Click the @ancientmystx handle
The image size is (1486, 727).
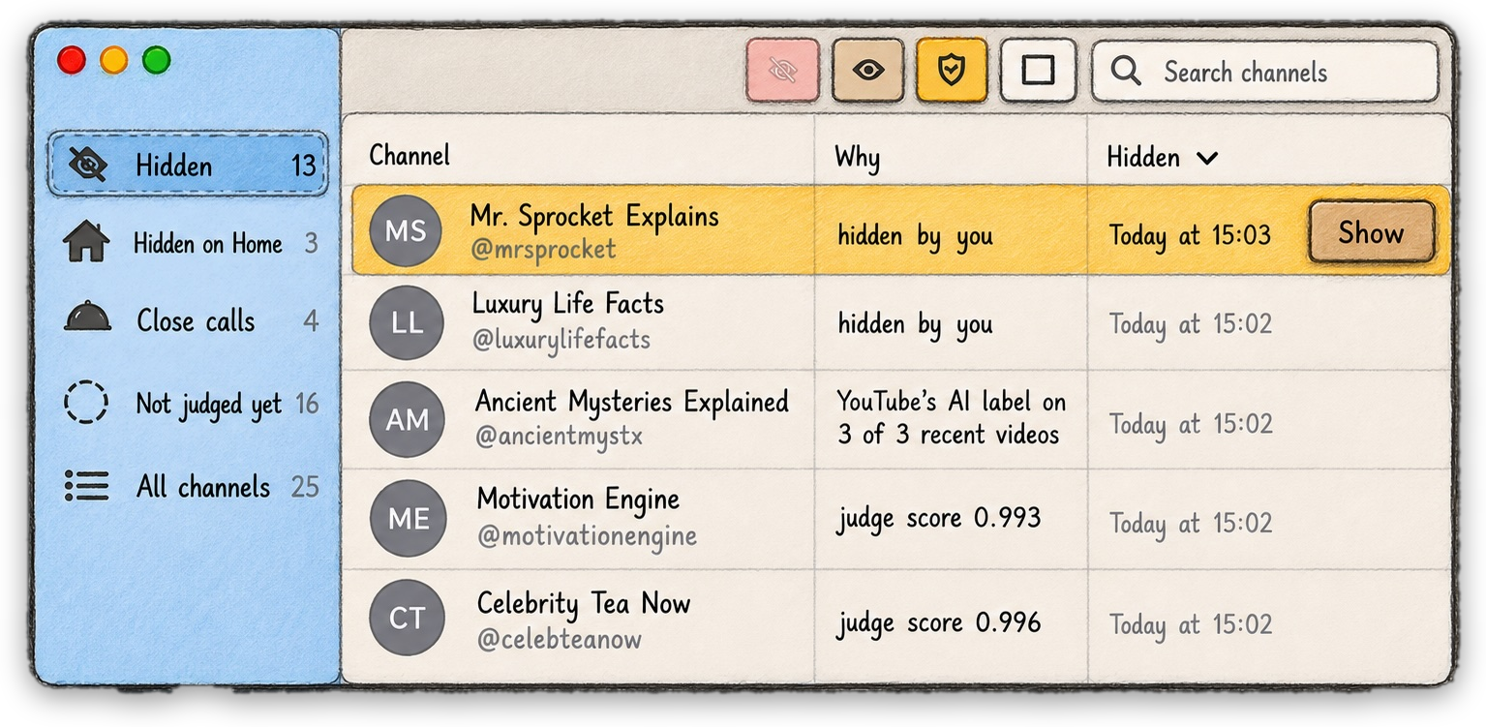(559, 437)
